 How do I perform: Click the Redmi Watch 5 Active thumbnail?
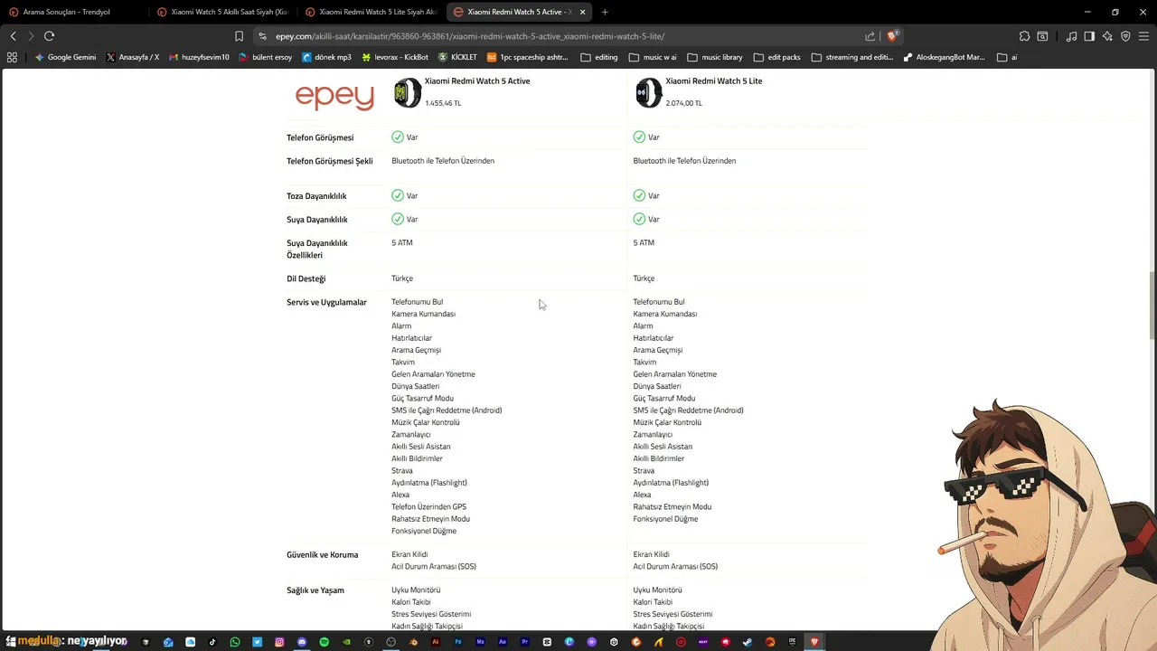pos(408,92)
